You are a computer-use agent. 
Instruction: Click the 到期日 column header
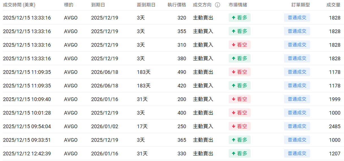(98, 5)
